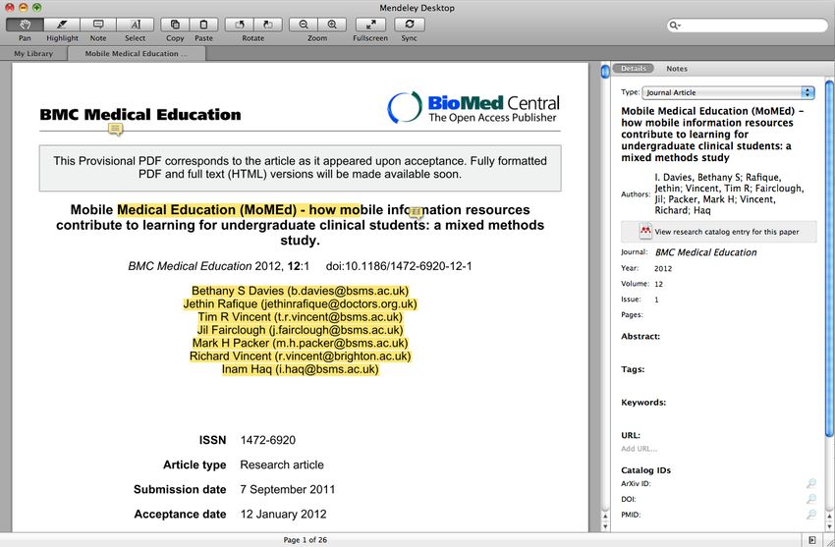Click the Abstract field label
This screenshot has width=835, height=547.
click(x=640, y=336)
